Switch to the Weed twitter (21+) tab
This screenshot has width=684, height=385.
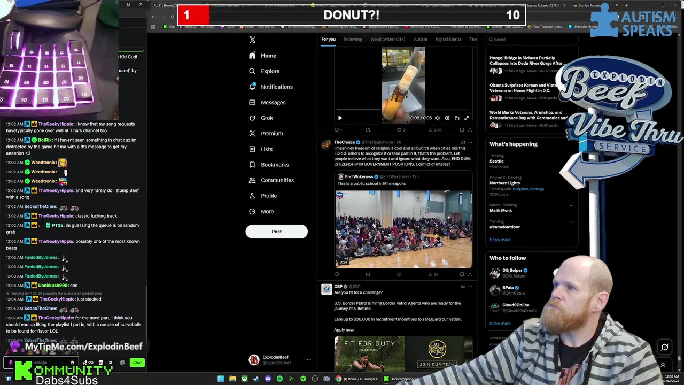[x=387, y=39]
